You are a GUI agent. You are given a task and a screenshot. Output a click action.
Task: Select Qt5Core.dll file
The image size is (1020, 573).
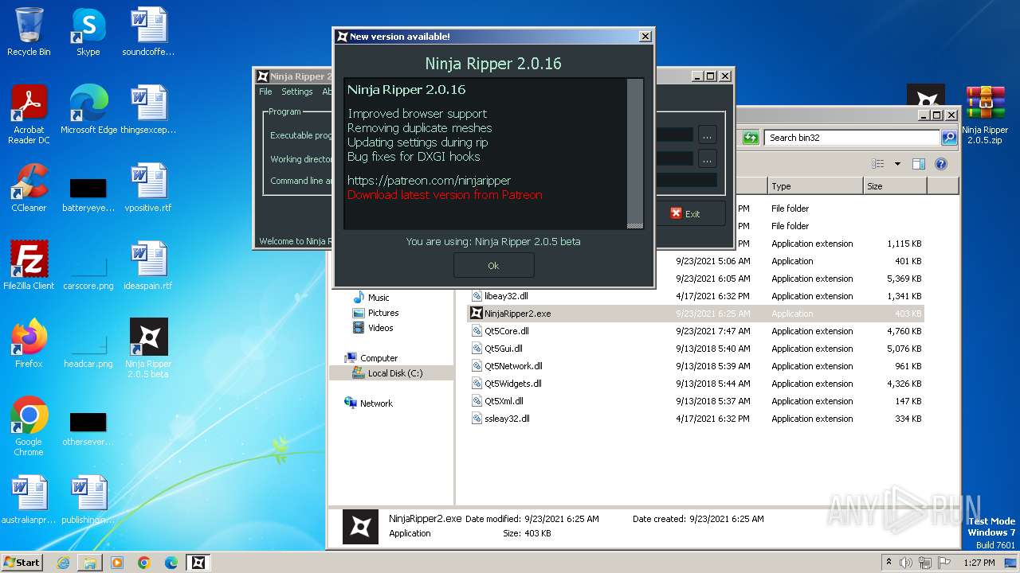507,331
